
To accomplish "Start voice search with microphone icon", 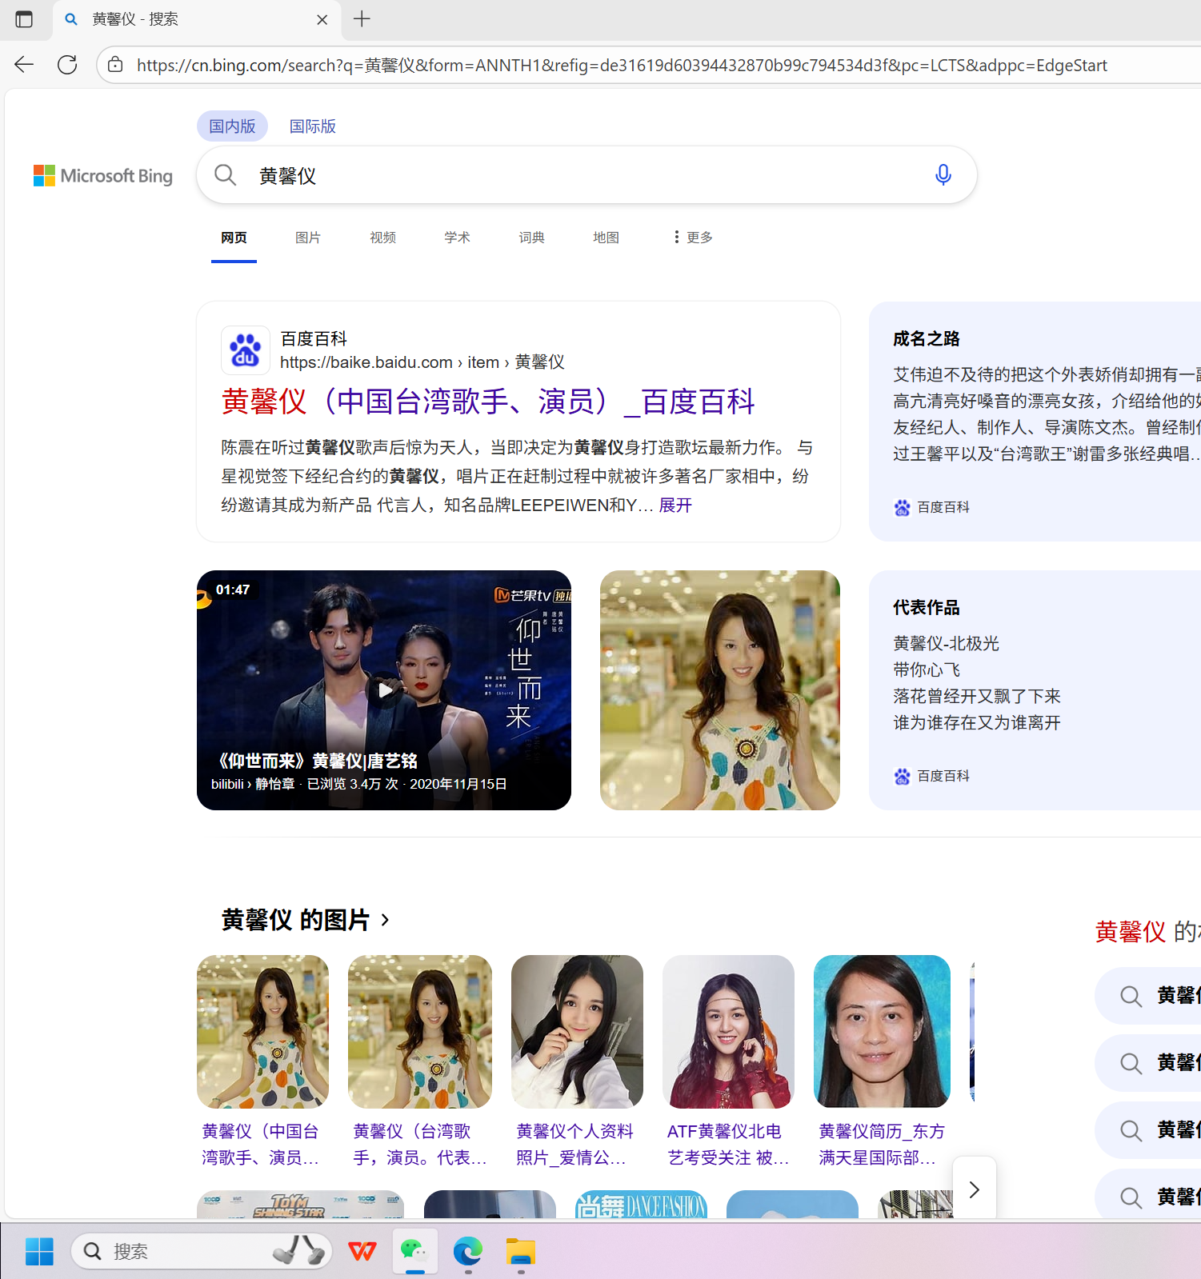I will tap(943, 174).
